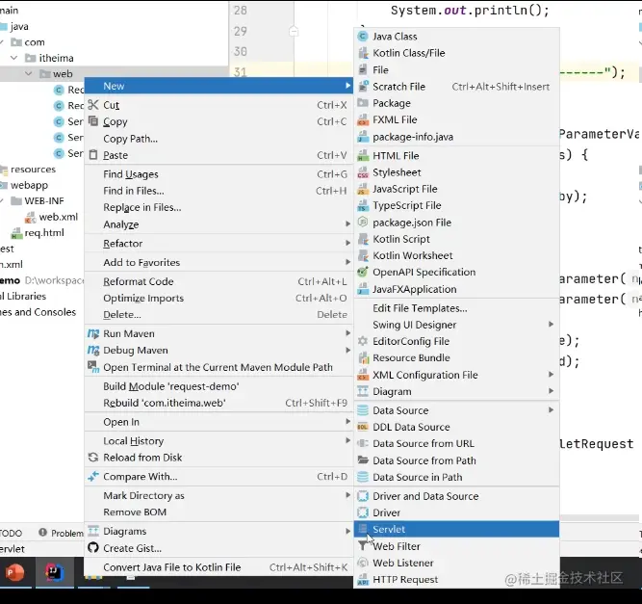Viewport: 642px width, 604px height.
Task: Select Copy Path... menu entry
Action: click(218, 139)
